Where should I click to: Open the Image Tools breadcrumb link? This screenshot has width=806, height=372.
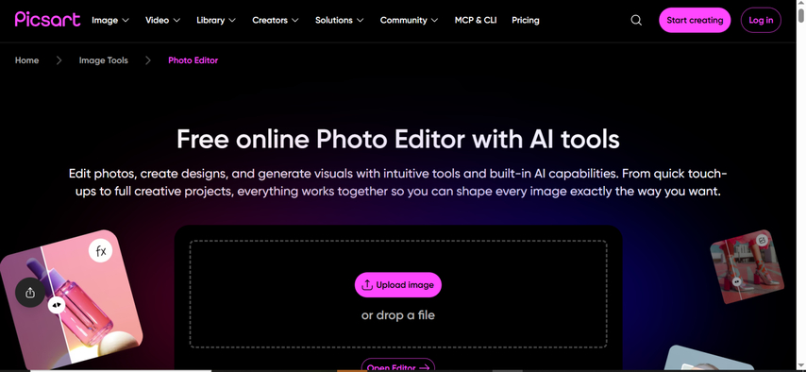click(x=103, y=60)
